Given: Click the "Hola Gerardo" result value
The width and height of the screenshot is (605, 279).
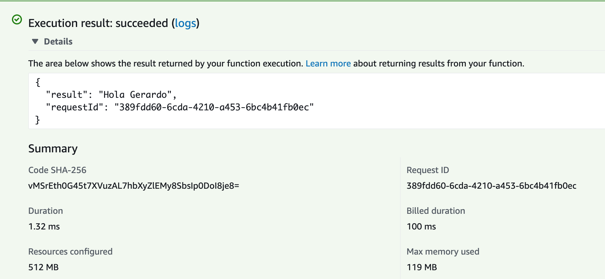Looking at the screenshot, I should click(135, 95).
